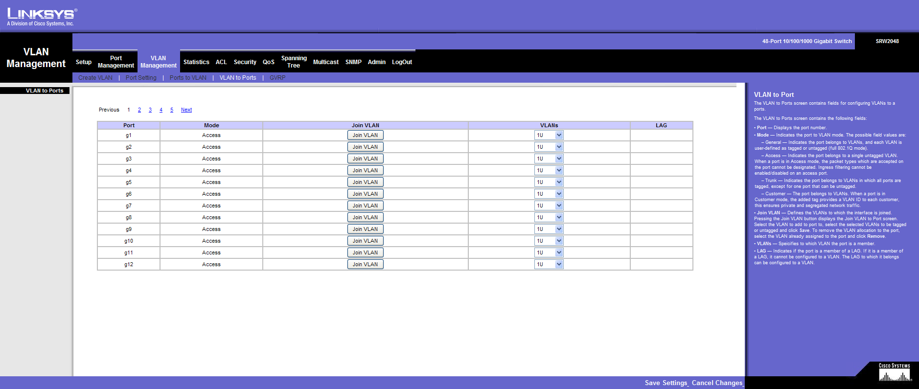The height and width of the screenshot is (389, 919).
Task: Open the VLANs dropdown for port g12
Action: [x=549, y=264]
